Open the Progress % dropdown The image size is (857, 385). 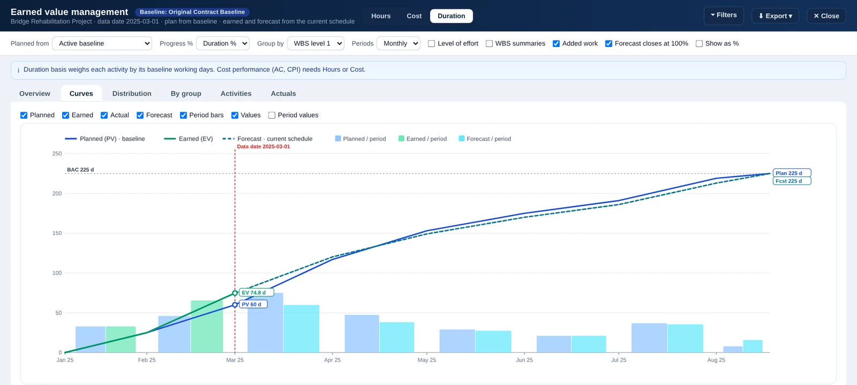(223, 43)
